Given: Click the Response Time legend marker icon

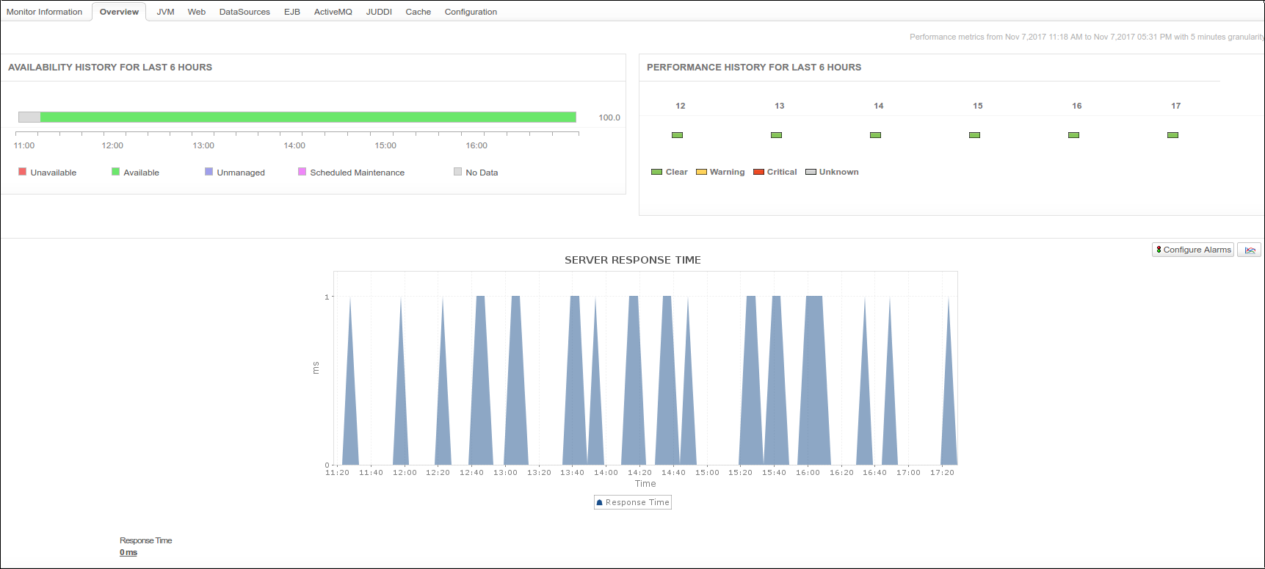Looking at the screenshot, I should 600,503.
